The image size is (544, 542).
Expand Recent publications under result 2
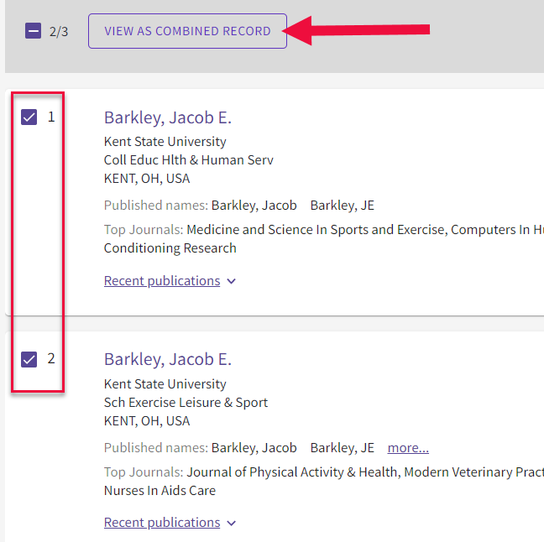tap(162, 523)
